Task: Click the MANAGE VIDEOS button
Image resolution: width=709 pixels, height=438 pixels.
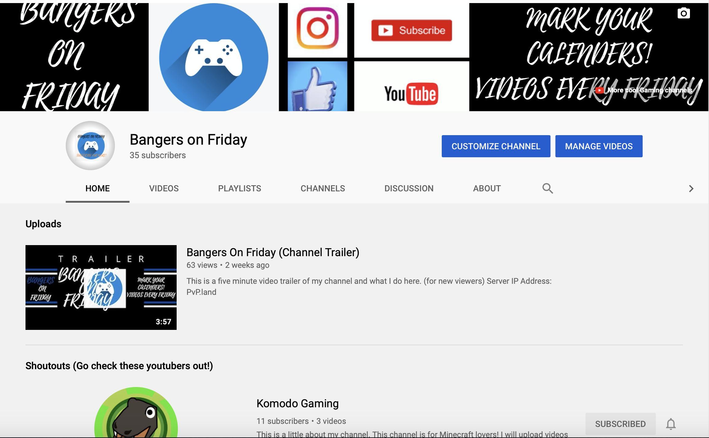Action: click(x=599, y=146)
